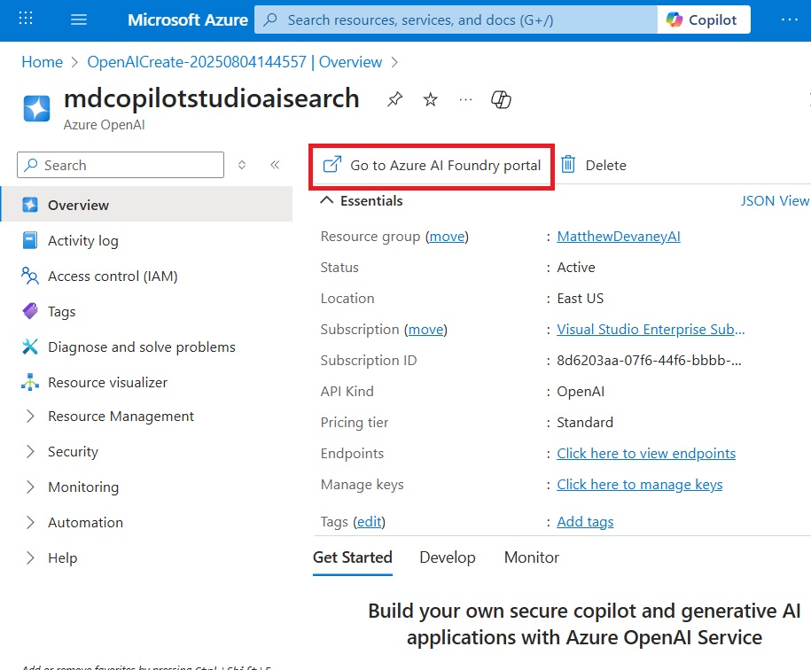Click the Delete trash icon
811x670 pixels.
coord(568,165)
